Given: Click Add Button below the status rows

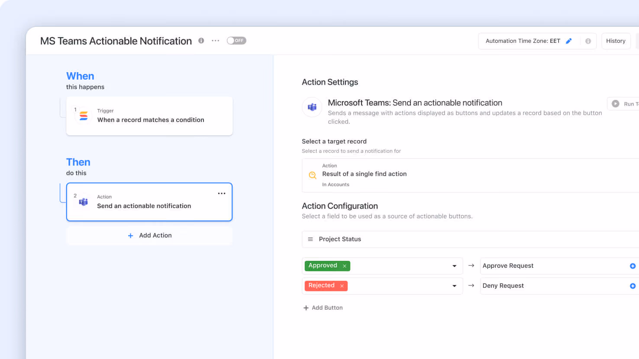Looking at the screenshot, I should (323, 308).
